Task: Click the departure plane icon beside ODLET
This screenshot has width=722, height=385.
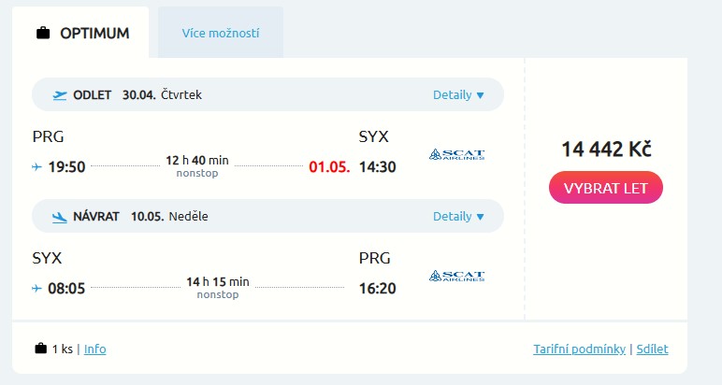Action: [x=61, y=94]
